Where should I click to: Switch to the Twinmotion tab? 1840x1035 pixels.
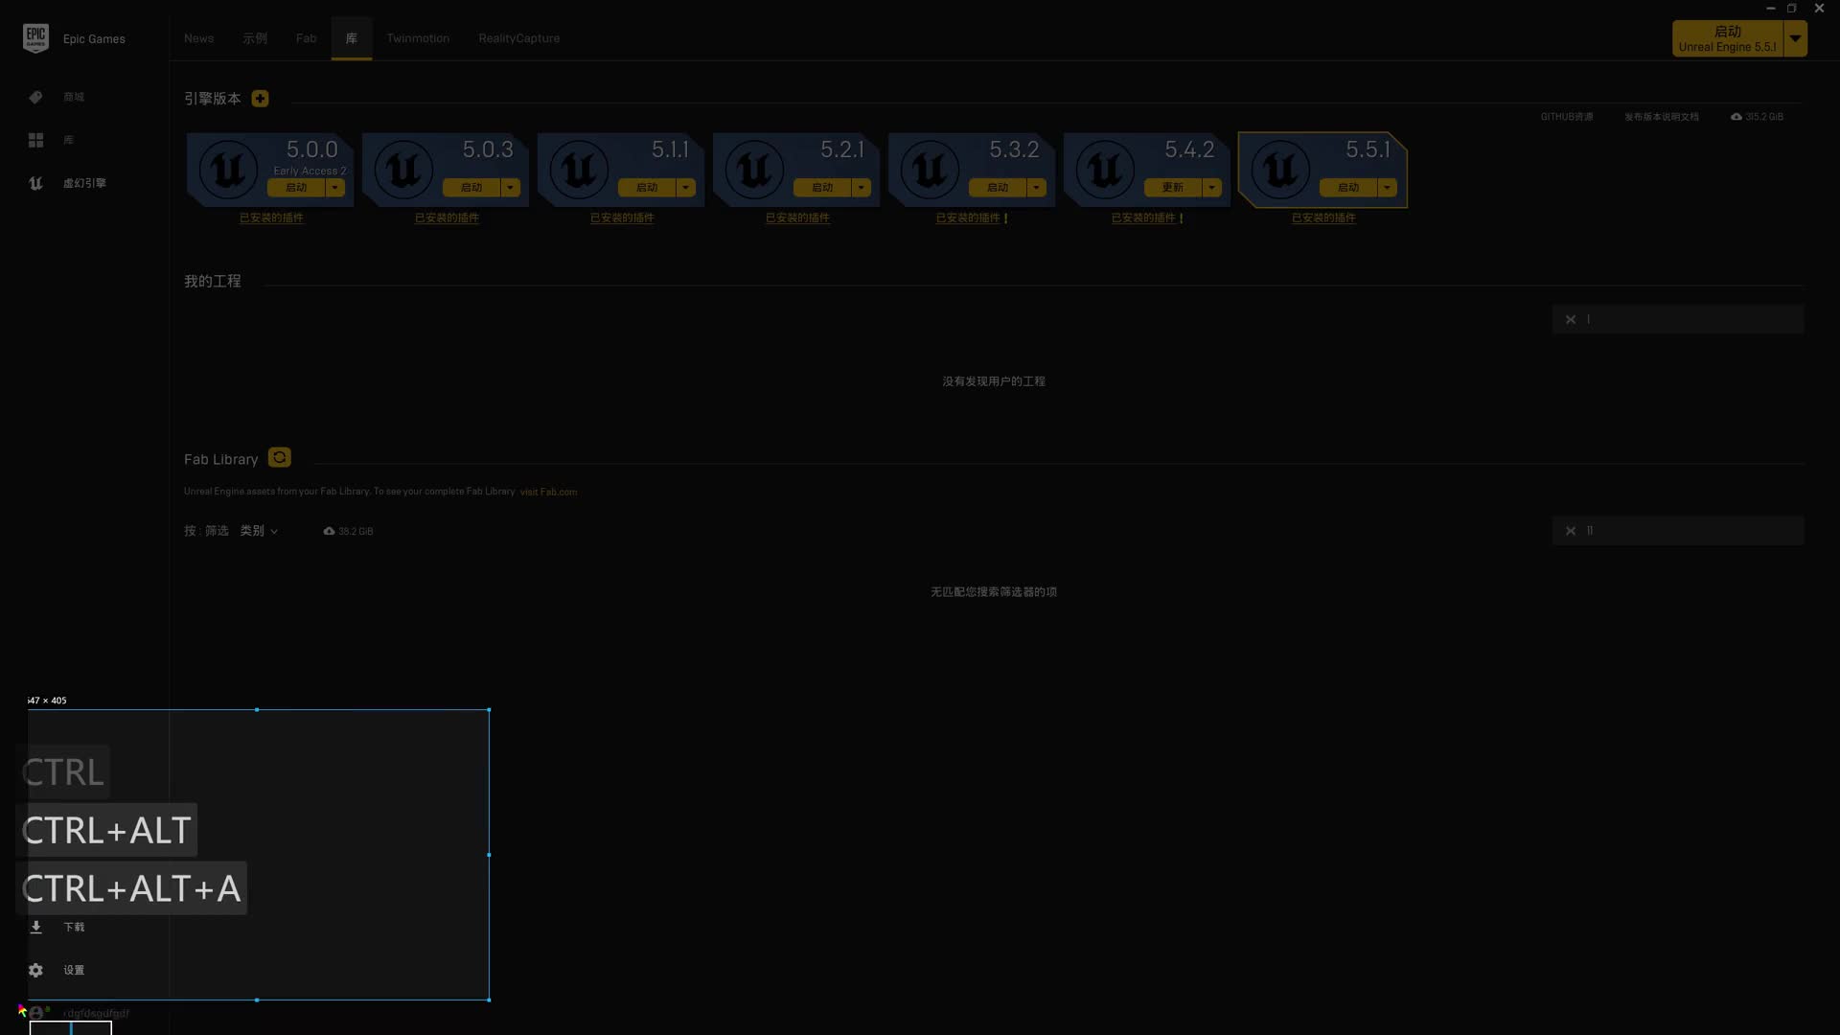click(x=418, y=38)
